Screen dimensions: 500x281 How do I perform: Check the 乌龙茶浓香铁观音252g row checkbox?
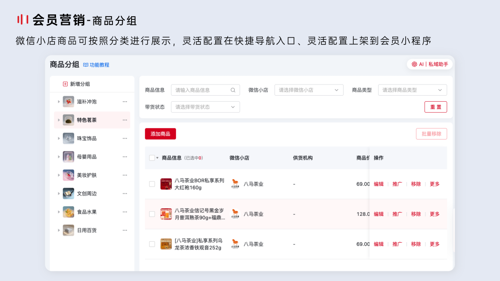pos(151,244)
